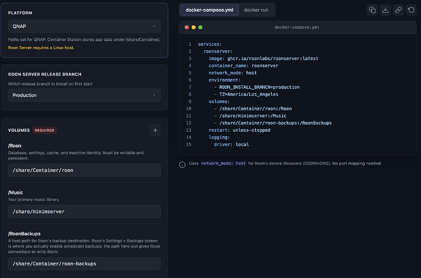The height and width of the screenshot is (278, 421).
Task: Click the driver: local line
Action: coord(232,144)
